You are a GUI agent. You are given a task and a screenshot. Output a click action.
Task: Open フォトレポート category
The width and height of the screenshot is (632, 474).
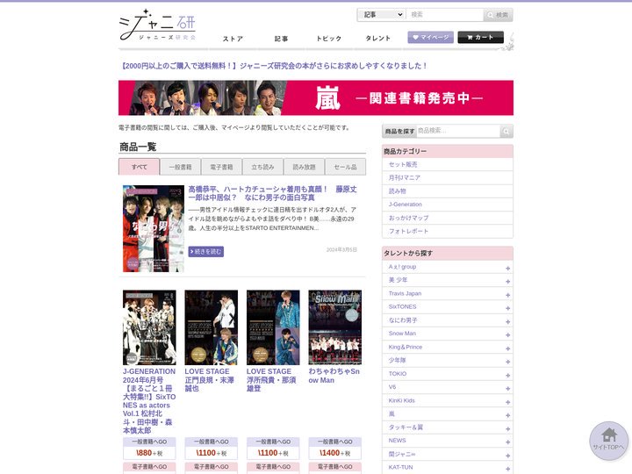(x=408, y=231)
